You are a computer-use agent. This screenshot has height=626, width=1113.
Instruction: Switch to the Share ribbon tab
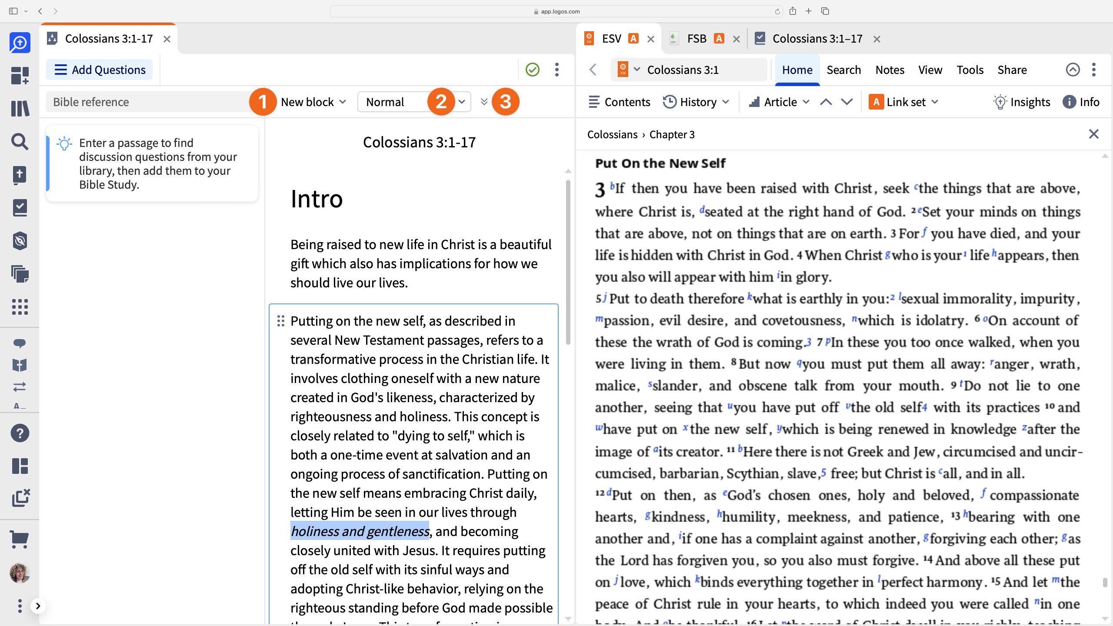[x=1012, y=70]
